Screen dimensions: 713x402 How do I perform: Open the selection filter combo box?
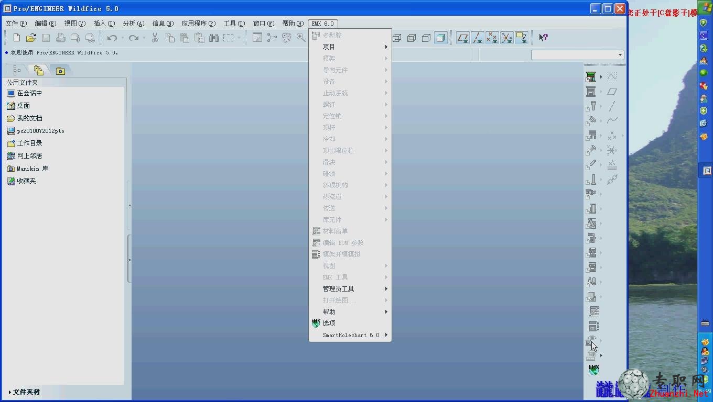577,55
